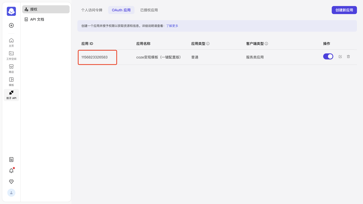Click the 操作 column header
Viewport: 363px width, 204px height.
tap(327, 44)
